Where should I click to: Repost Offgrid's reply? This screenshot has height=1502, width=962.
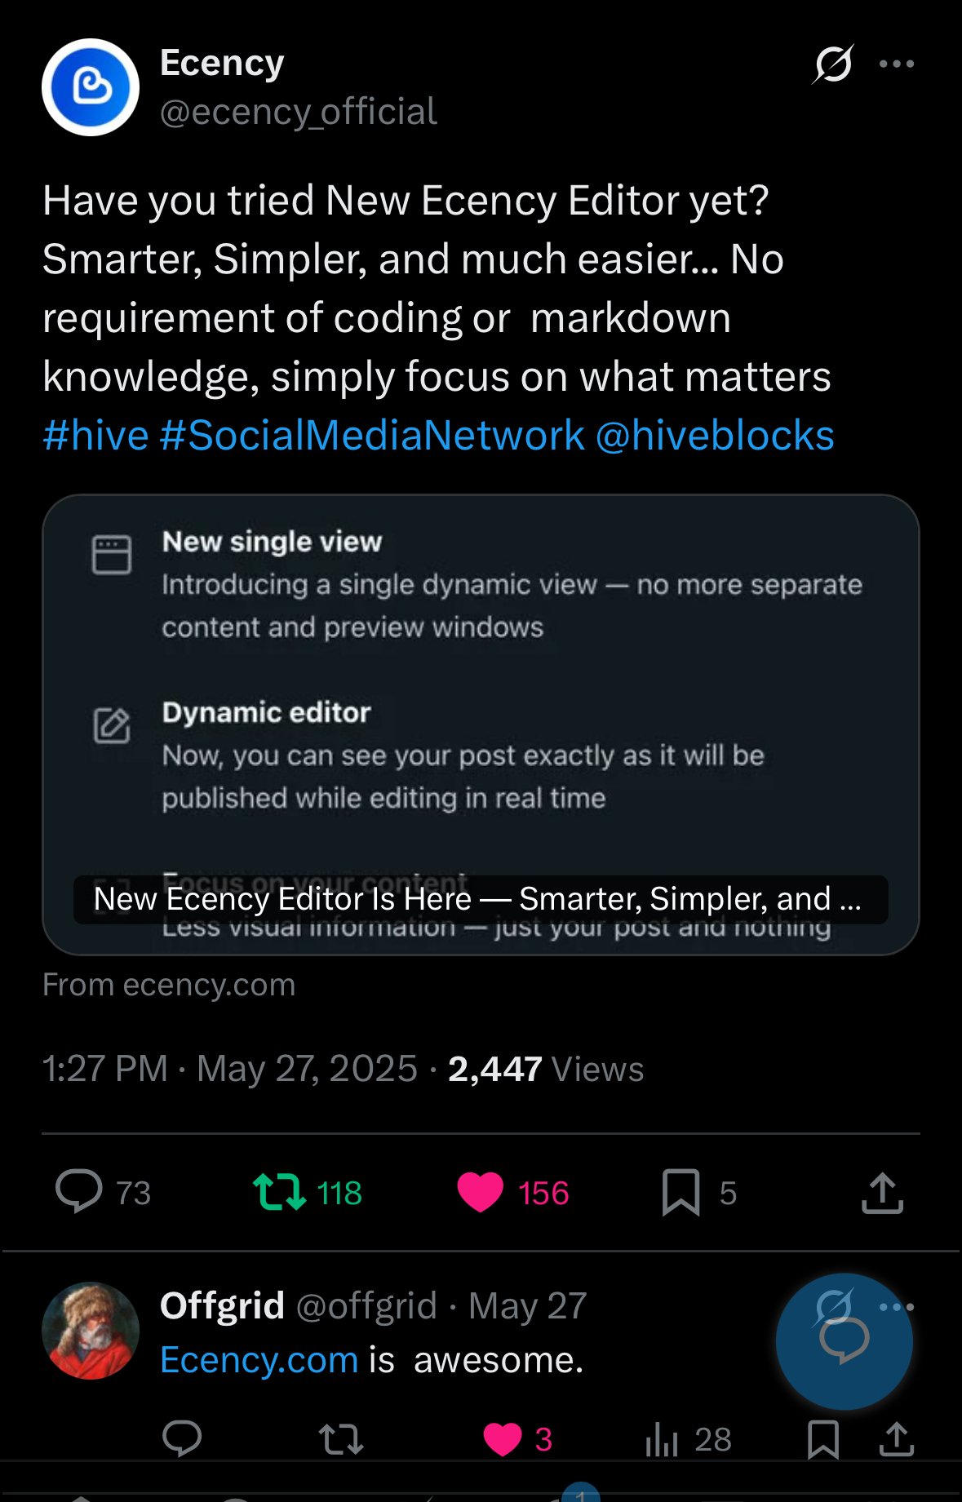(x=341, y=1439)
